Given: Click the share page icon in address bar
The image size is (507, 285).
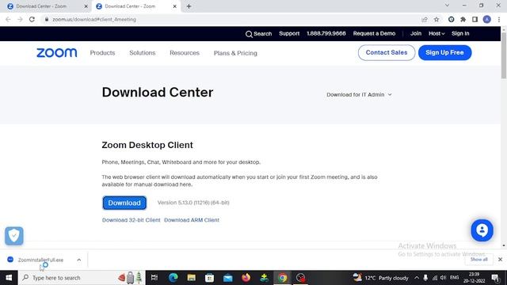Looking at the screenshot, I should tap(425, 19).
